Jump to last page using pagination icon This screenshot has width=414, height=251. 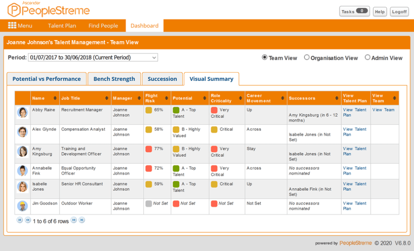[x=82, y=220]
